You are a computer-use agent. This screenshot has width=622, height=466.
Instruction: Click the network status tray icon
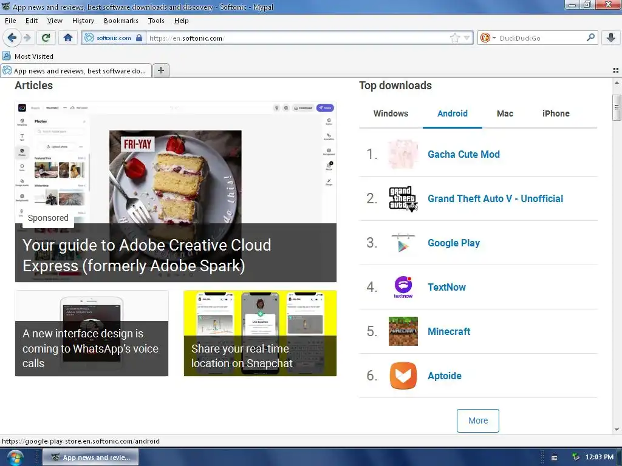[576, 458]
